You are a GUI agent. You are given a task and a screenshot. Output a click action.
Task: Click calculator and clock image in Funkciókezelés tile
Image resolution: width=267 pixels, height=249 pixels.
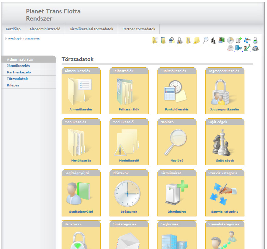click(175, 91)
